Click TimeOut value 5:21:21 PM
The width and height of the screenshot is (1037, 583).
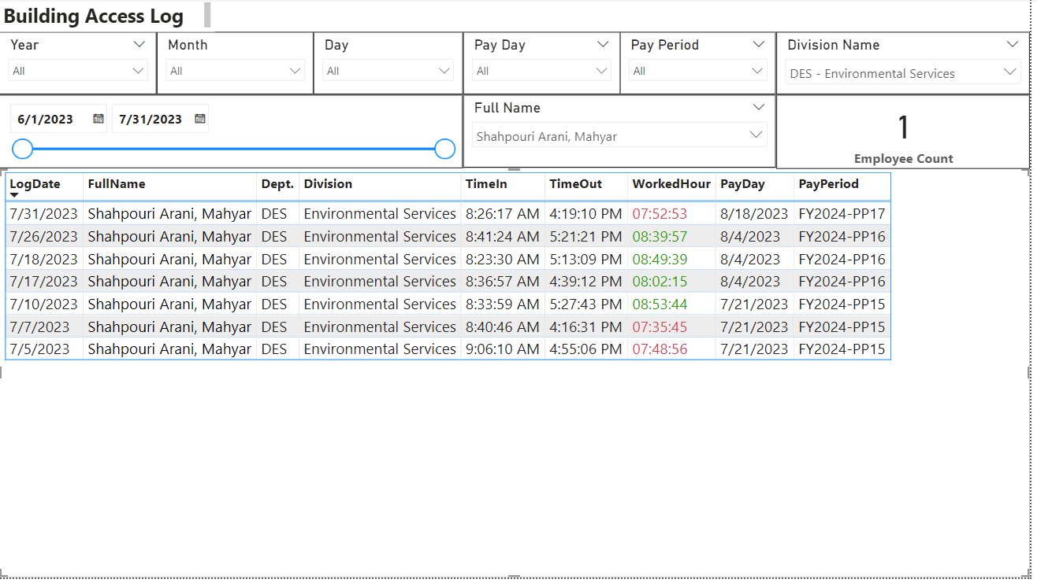(x=585, y=236)
